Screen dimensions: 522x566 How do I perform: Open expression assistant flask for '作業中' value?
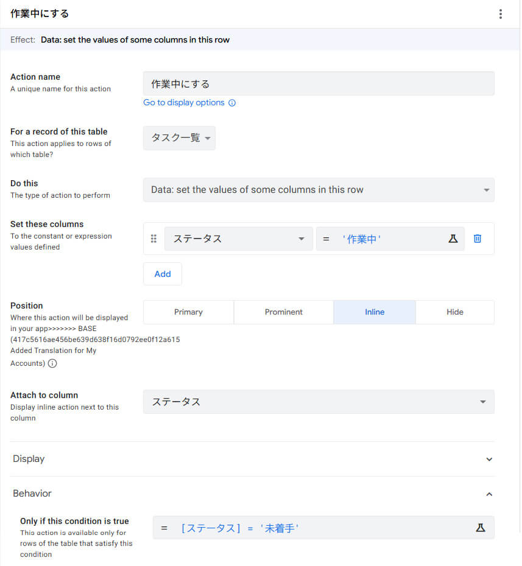(453, 239)
